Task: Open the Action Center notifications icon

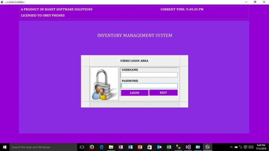Action: (x=245, y=147)
